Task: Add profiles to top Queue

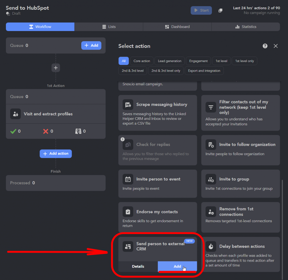Action: click(x=91, y=45)
